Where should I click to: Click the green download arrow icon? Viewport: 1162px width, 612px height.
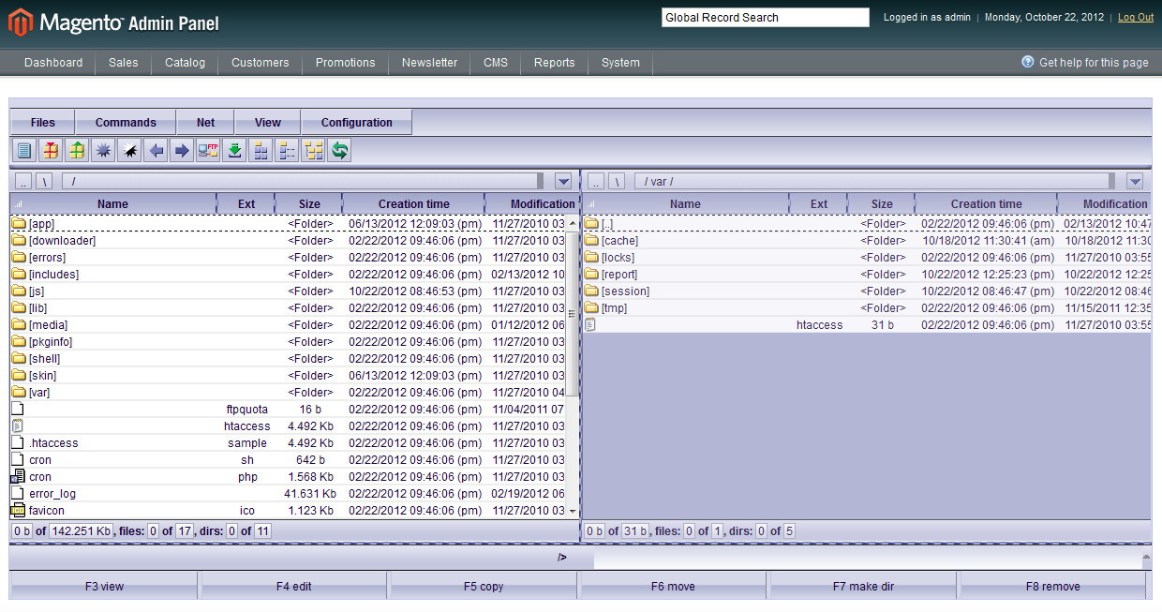(x=234, y=151)
